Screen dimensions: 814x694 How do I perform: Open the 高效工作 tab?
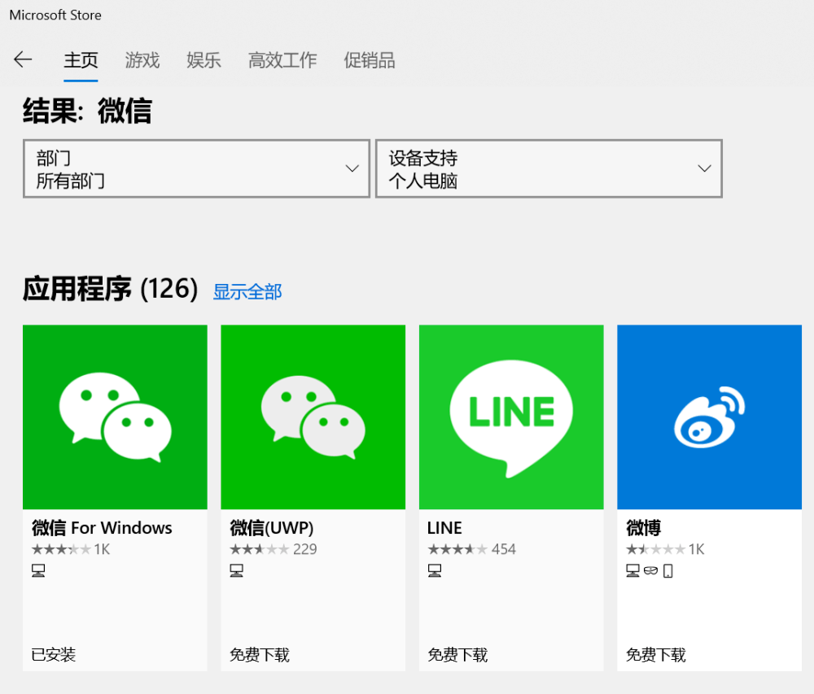[x=282, y=60]
